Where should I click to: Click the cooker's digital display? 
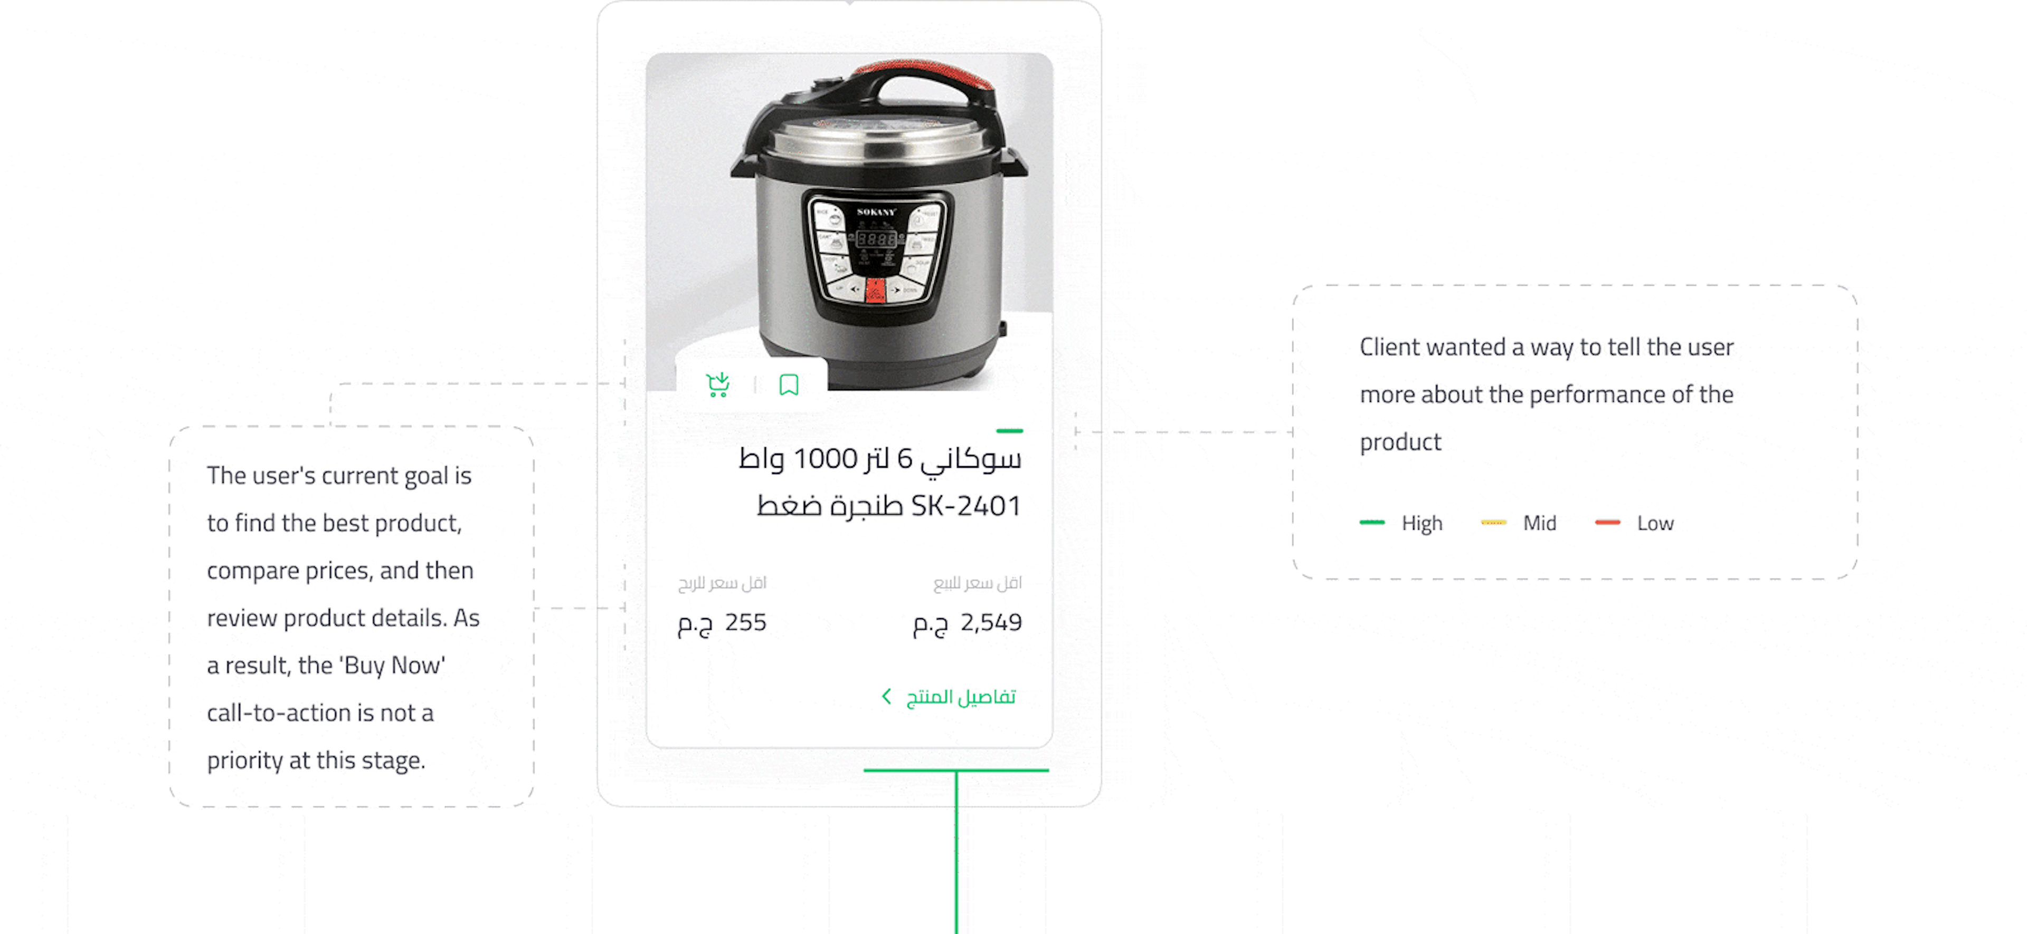[x=876, y=238]
